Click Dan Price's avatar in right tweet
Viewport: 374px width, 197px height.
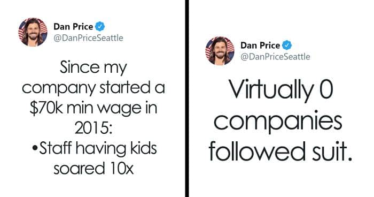(x=220, y=51)
